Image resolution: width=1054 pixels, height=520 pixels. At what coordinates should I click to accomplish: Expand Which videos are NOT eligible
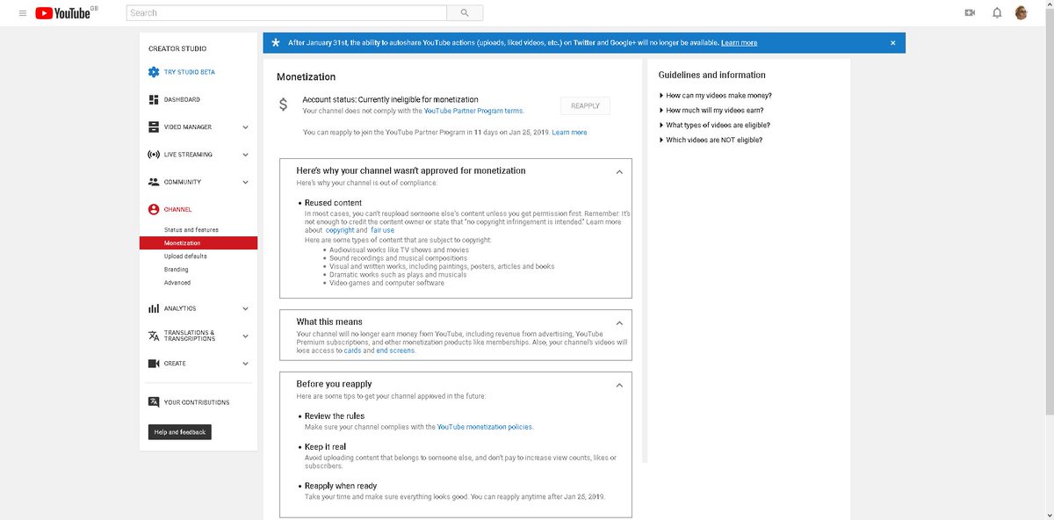pos(711,140)
